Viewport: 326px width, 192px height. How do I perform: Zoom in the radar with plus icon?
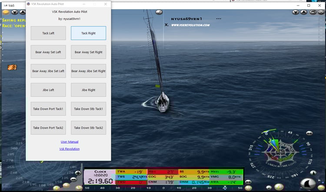tap(78, 173)
